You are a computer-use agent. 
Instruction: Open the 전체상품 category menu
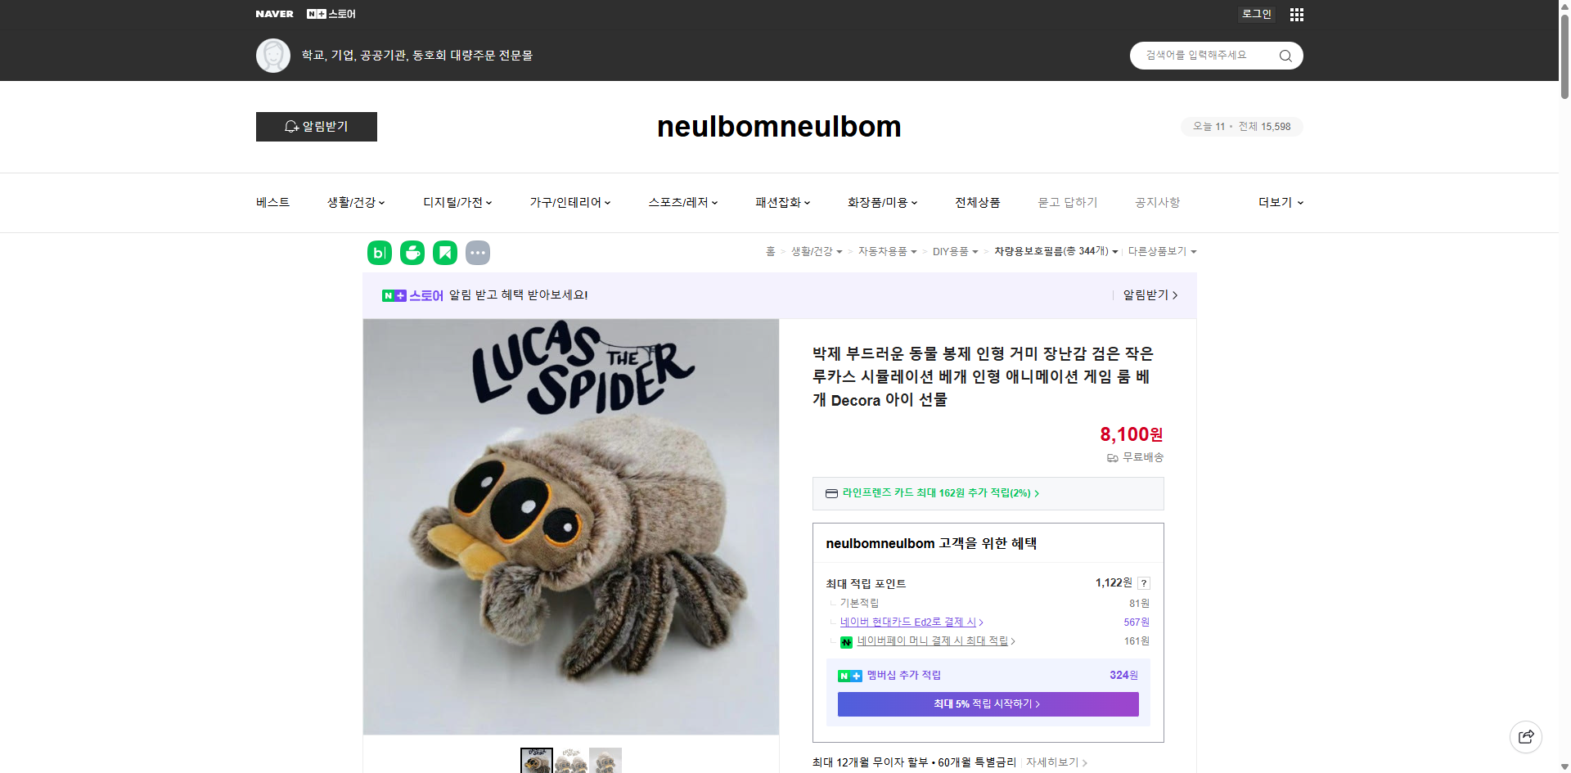977,202
